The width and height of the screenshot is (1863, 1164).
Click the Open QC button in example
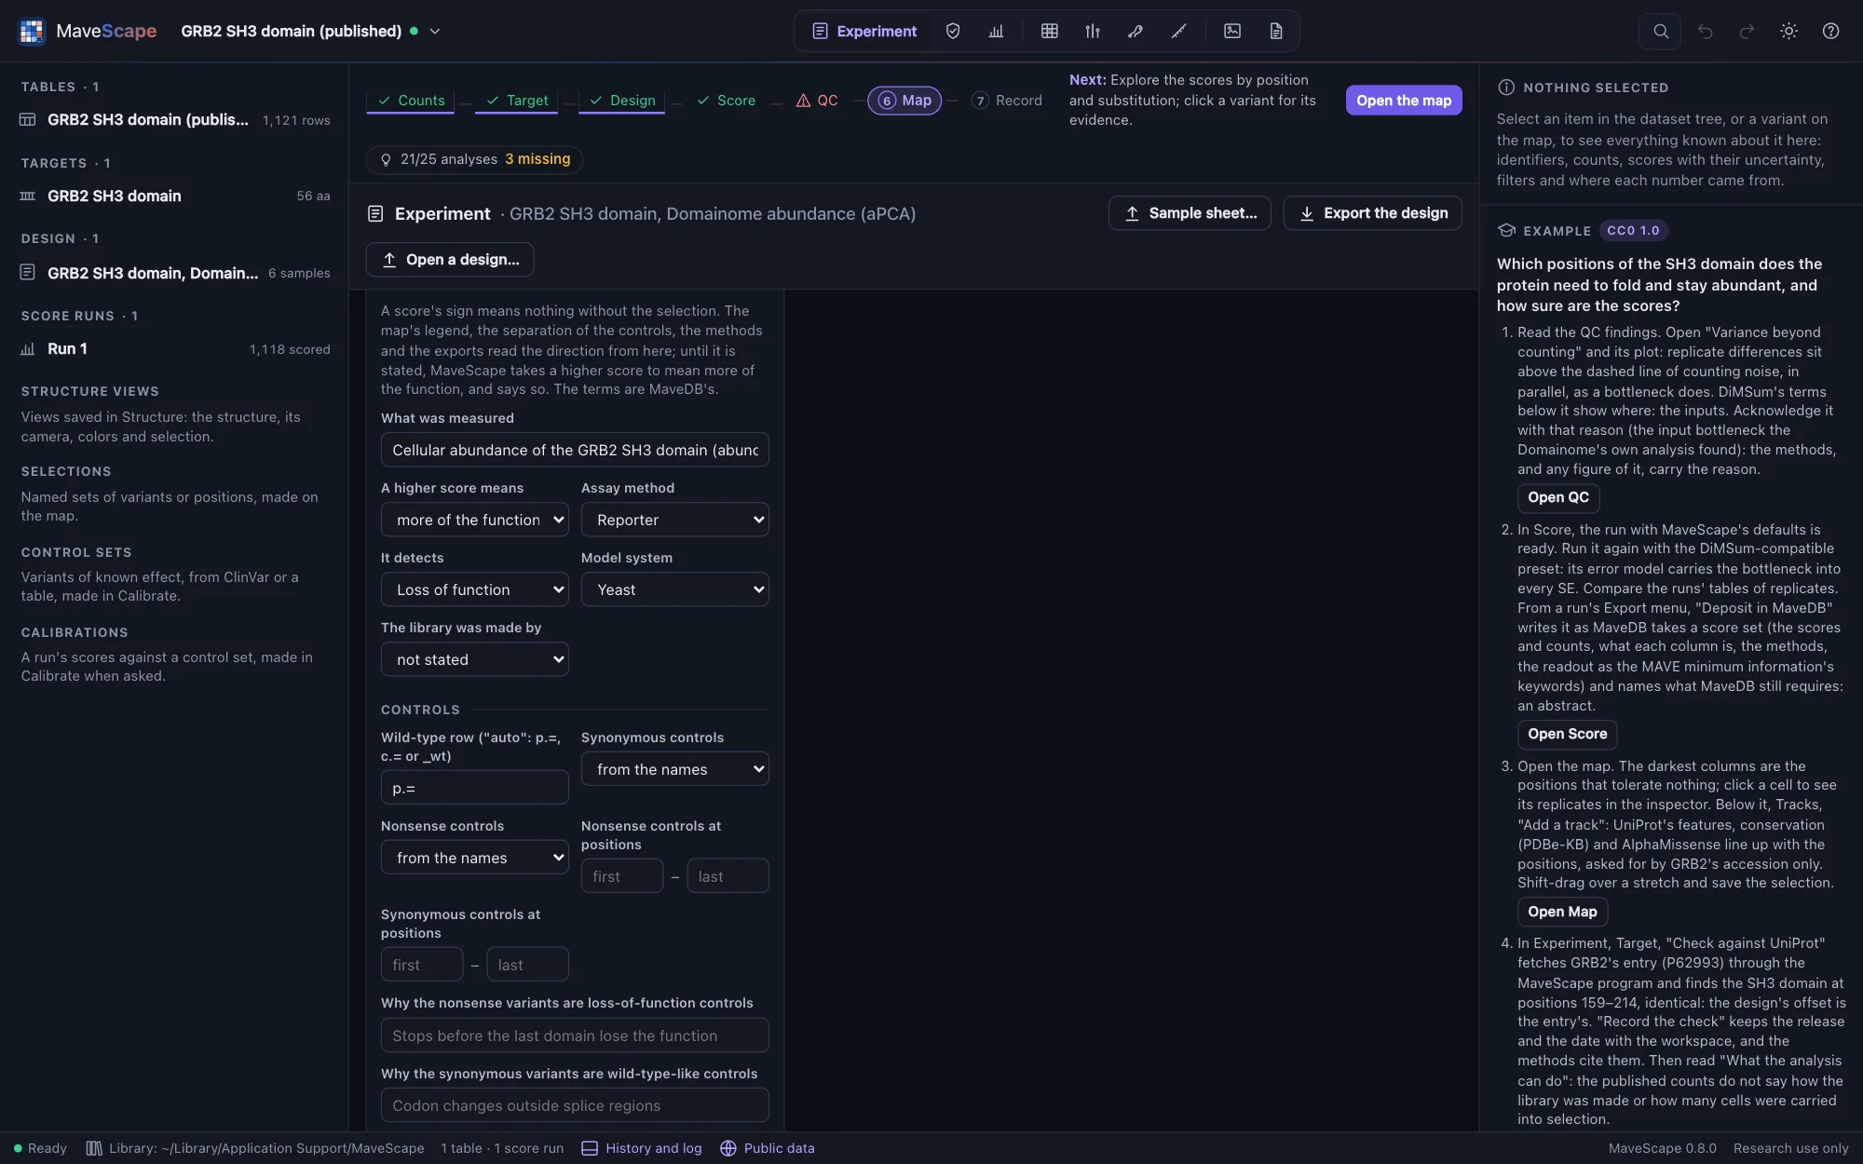(1558, 497)
